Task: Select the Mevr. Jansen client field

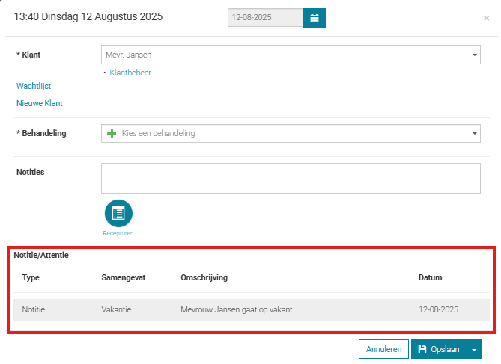Action: tap(285, 55)
